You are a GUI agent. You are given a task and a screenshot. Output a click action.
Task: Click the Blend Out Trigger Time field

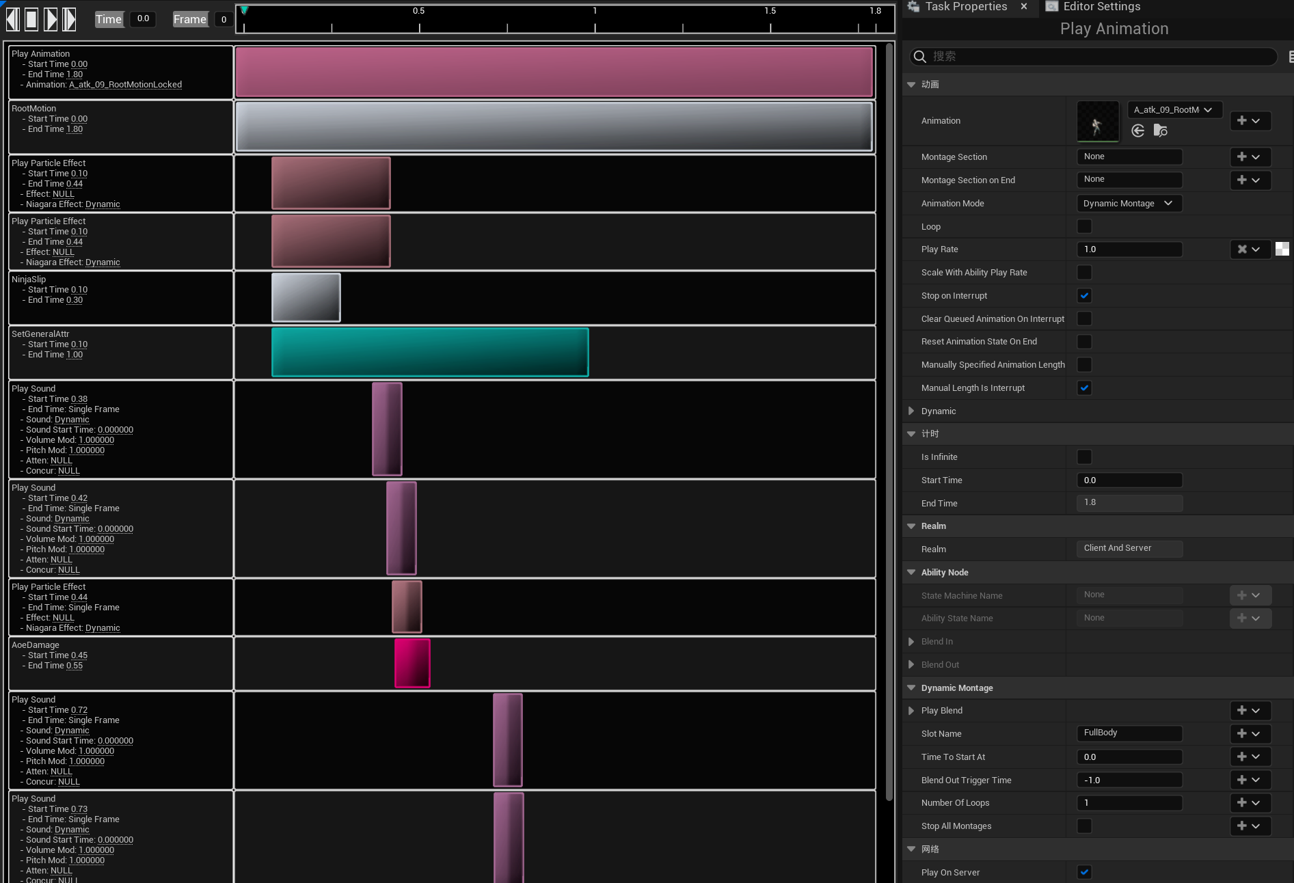click(x=1129, y=780)
